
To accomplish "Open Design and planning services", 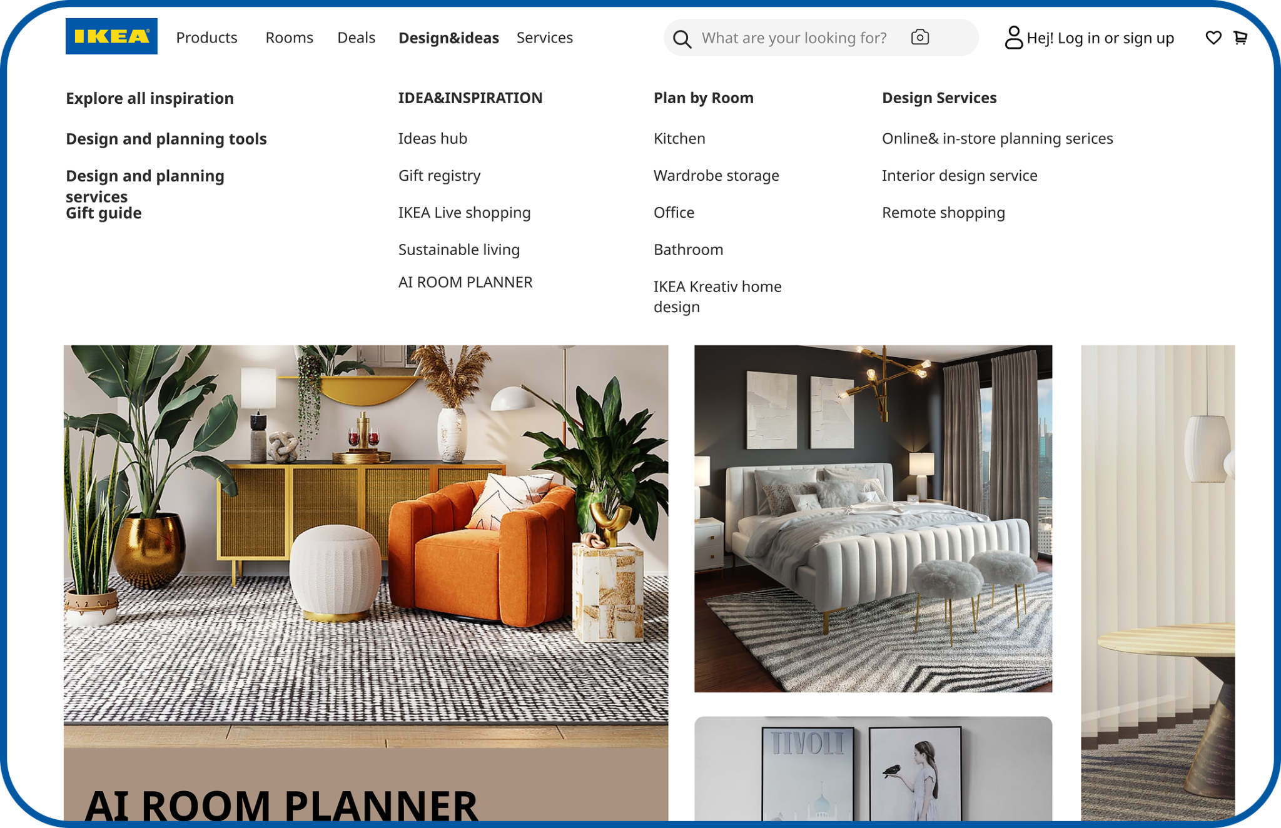I will pyautogui.click(x=144, y=186).
